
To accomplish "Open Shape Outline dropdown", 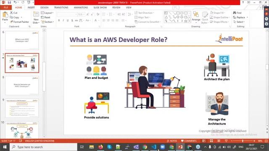I will click(220, 17).
